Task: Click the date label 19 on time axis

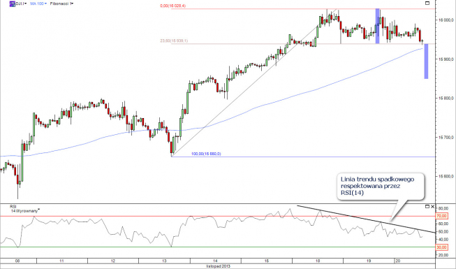Action: (369, 261)
